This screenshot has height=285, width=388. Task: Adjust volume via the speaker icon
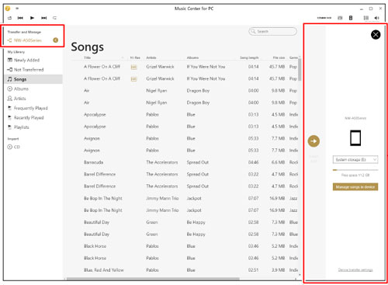pyautogui.click(x=376, y=18)
